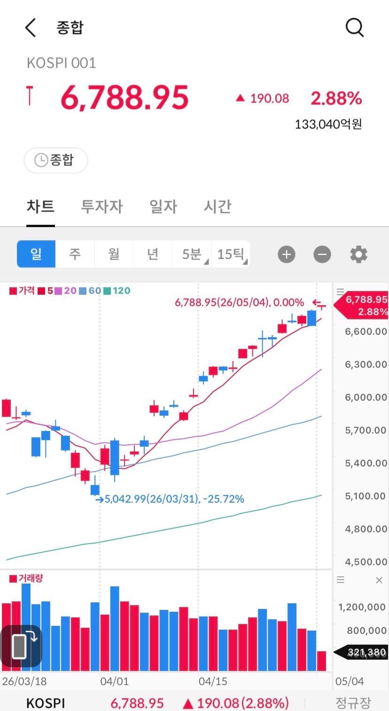Tap the back arrow icon

(x=31, y=28)
